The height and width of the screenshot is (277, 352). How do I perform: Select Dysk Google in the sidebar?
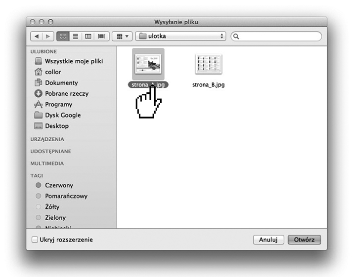pos(62,115)
